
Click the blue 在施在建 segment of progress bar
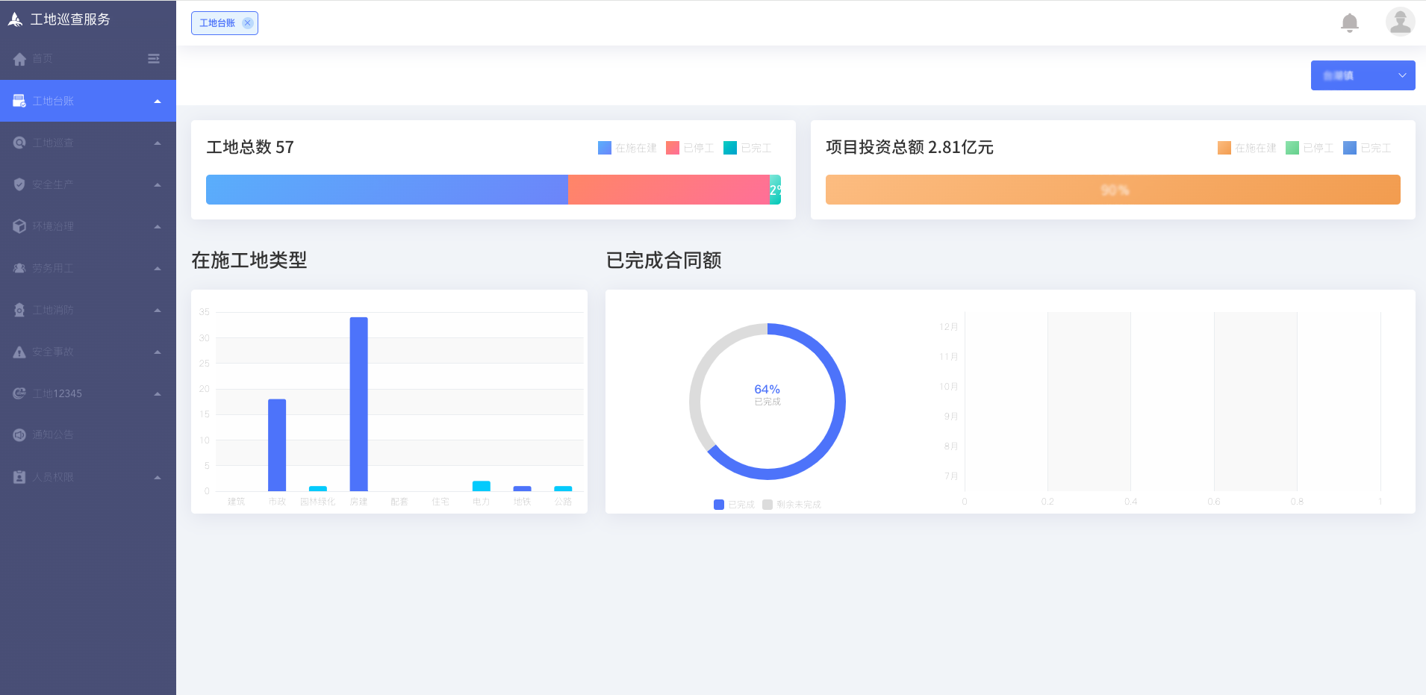coord(387,190)
